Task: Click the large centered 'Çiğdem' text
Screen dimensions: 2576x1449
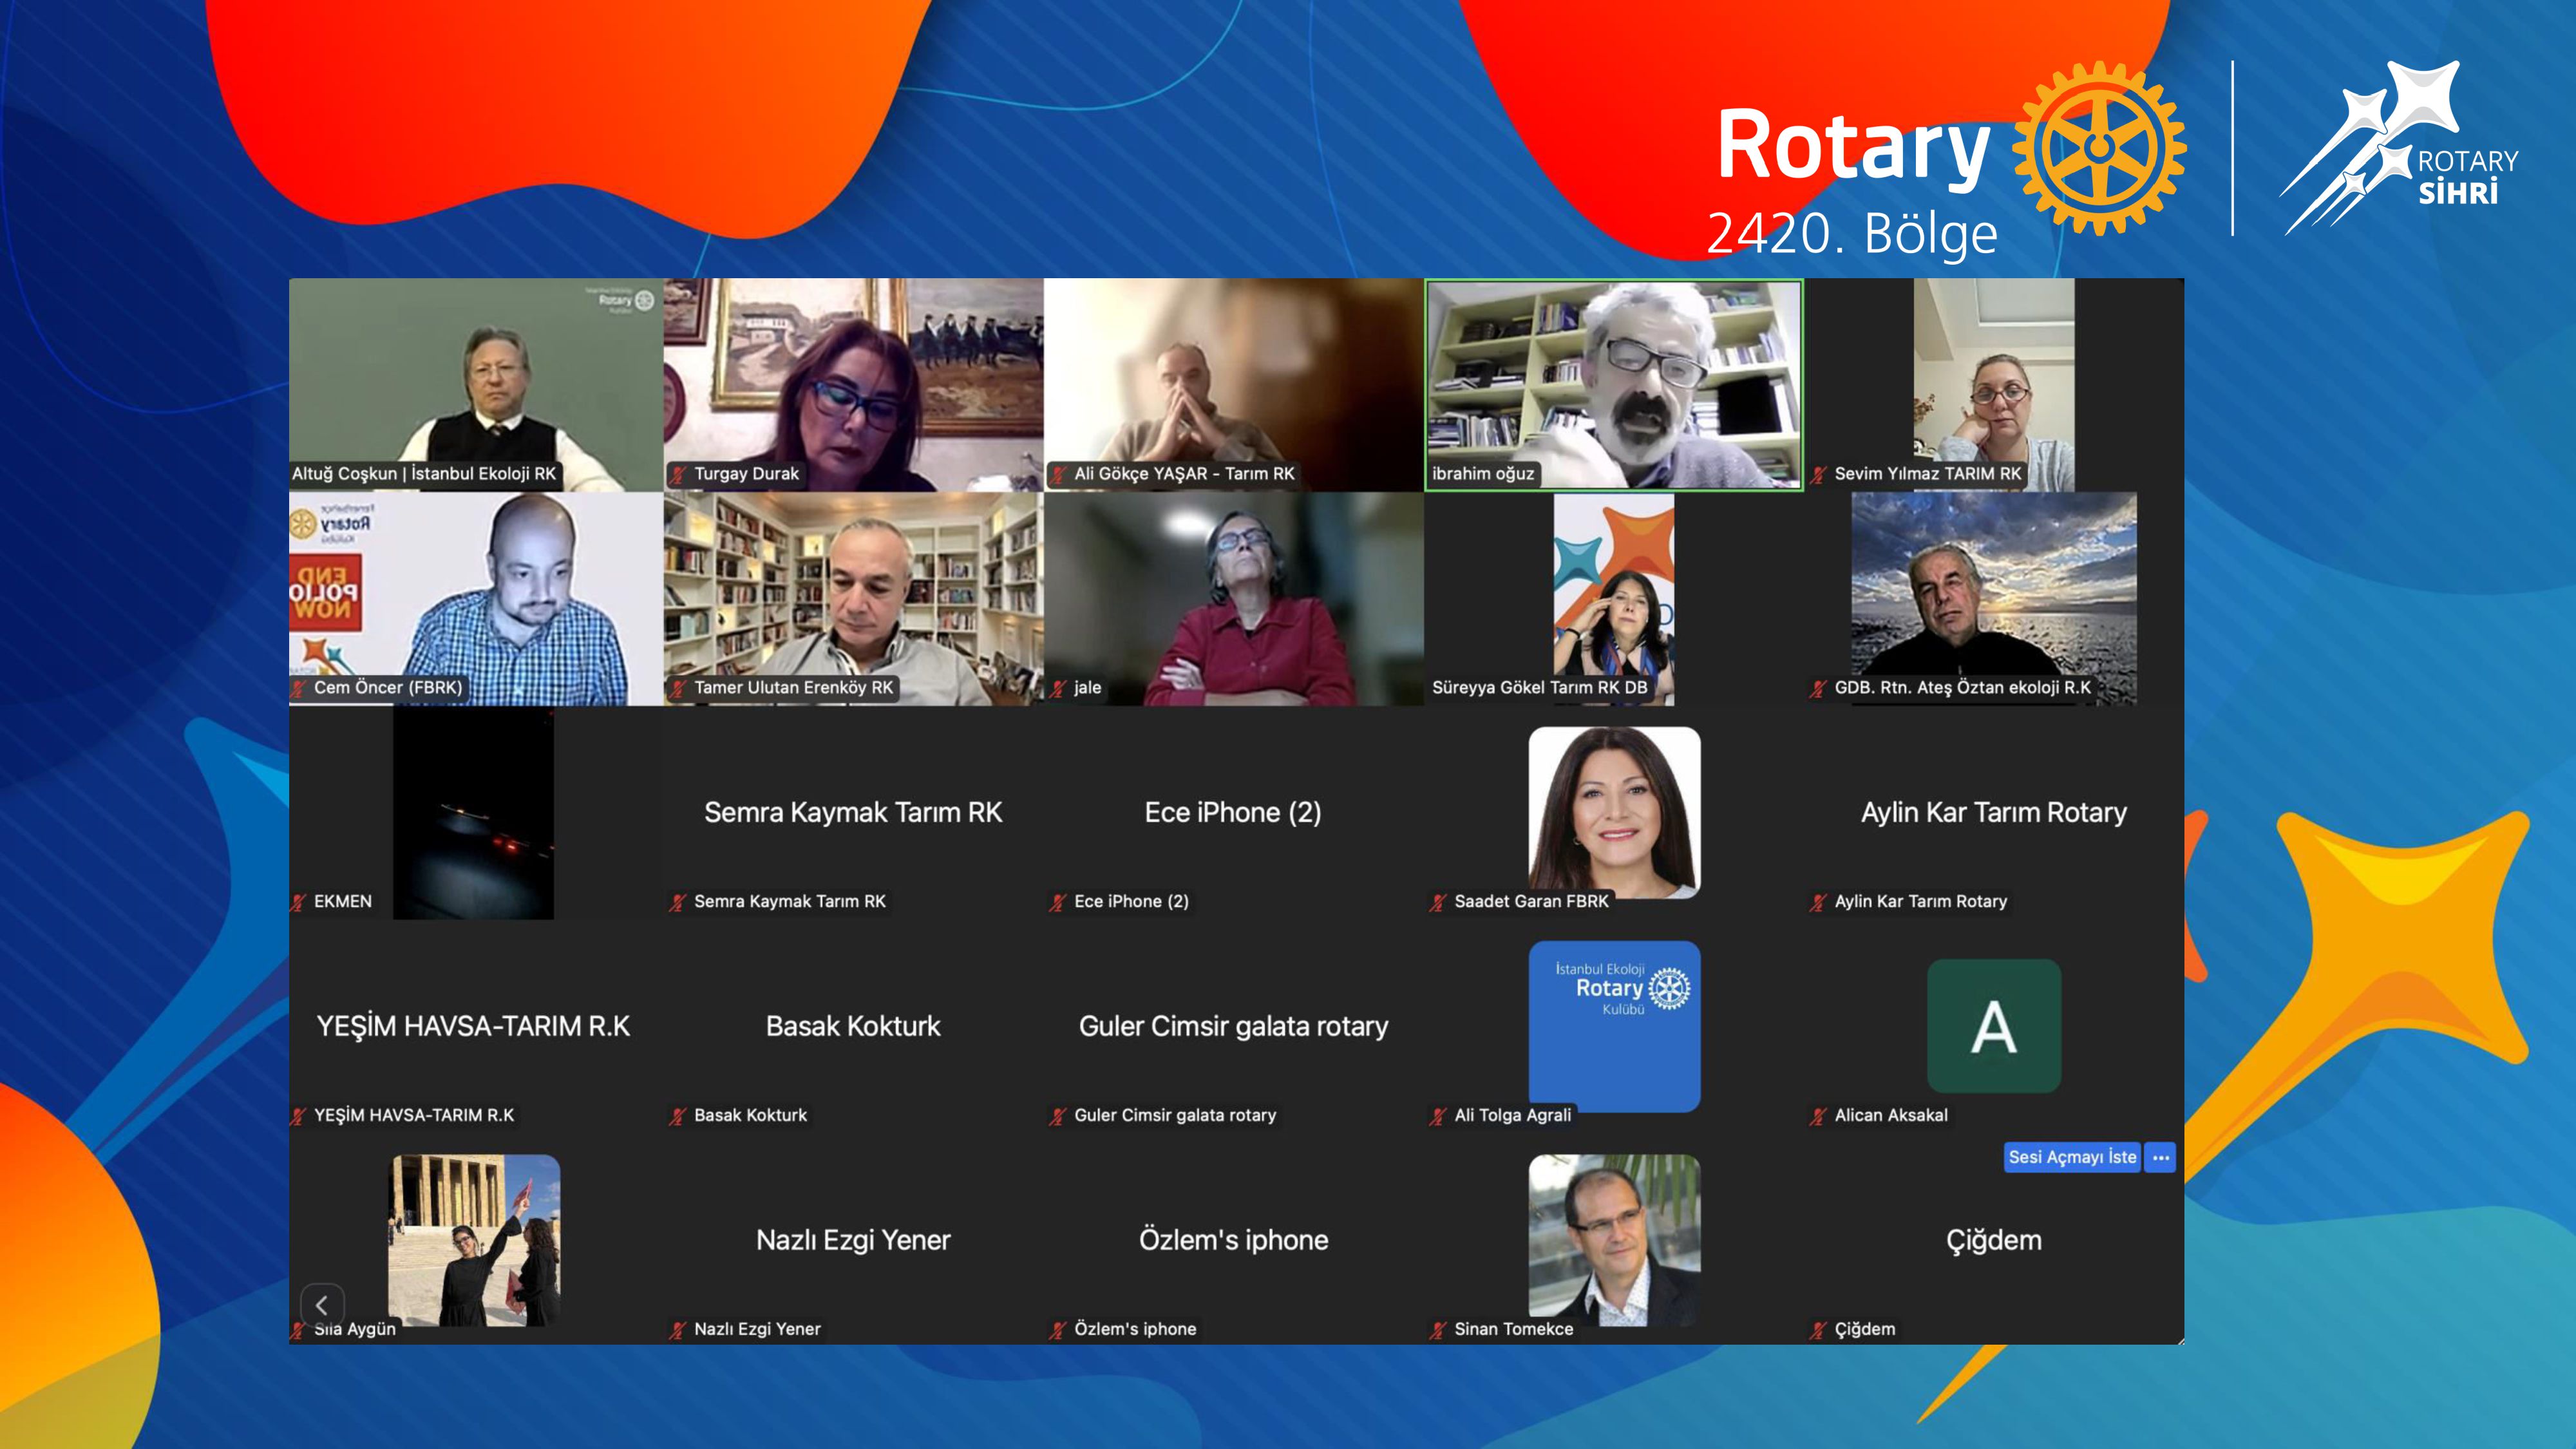Action: tap(1994, 1240)
